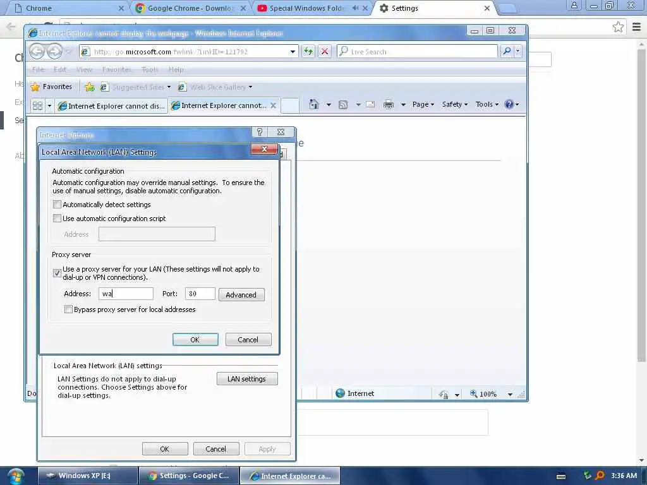Expand the Live Search options dropdown
Screen dimensions: 647x485
click(518, 51)
